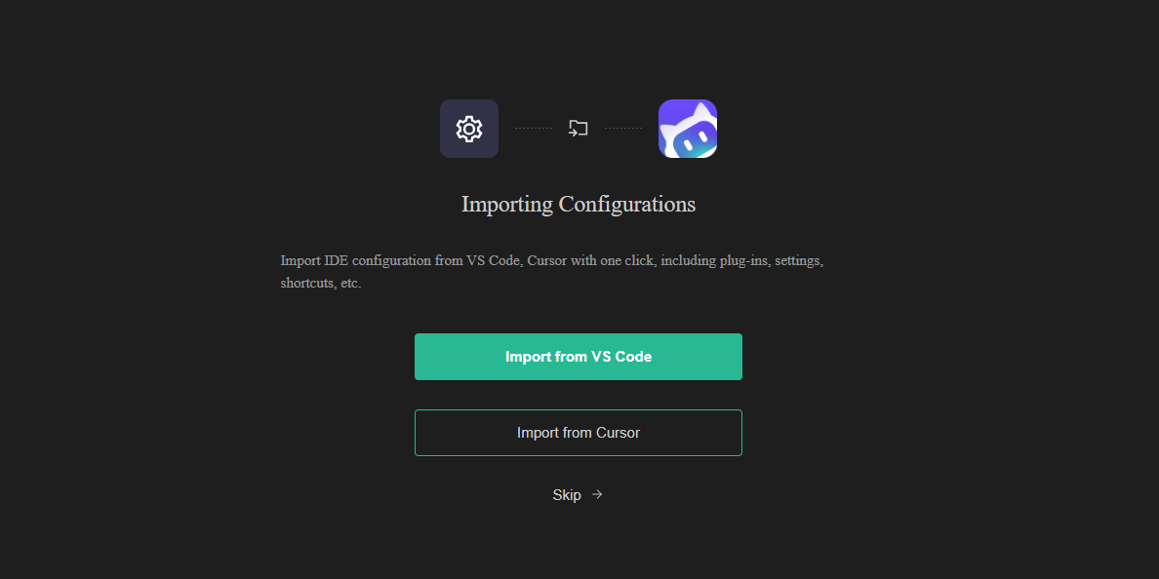The image size is (1159, 579).
Task: Click the folder transfer icon between the two apps
Action: [579, 128]
